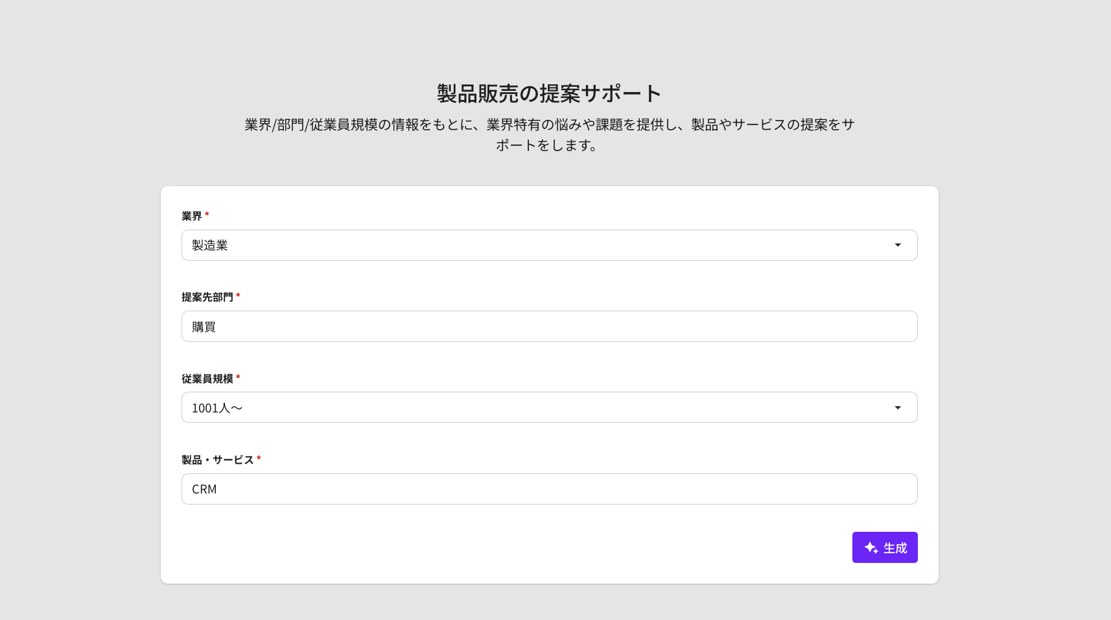
Task: Place cursor on CRM text in field
Action: coord(204,490)
